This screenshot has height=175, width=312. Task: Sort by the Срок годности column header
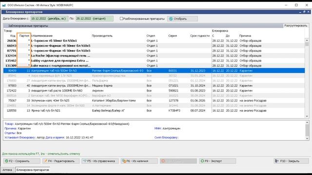(200, 35)
